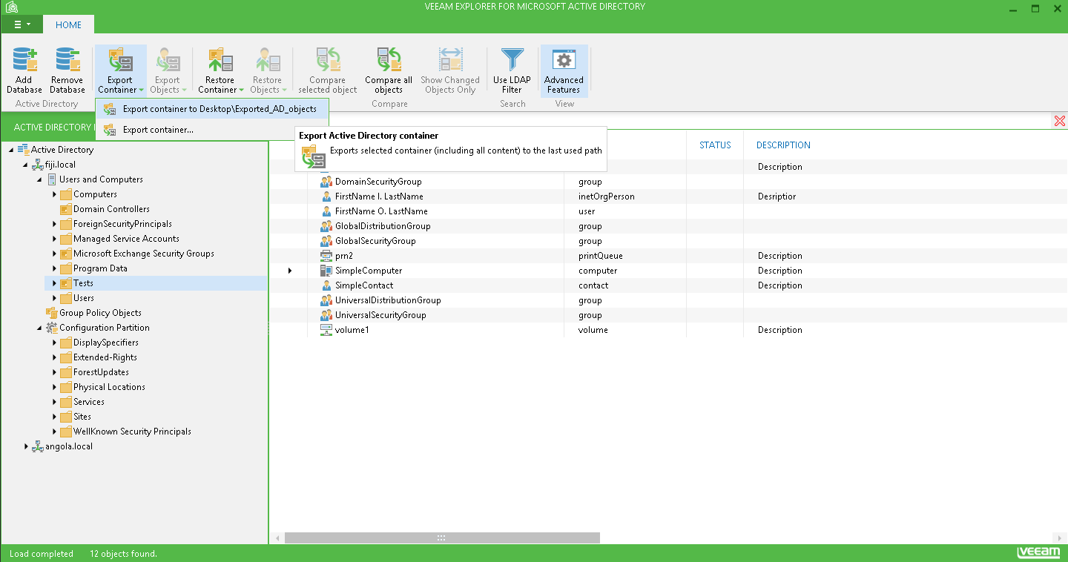Click the Compare all objects icon
The width and height of the screenshot is (1068, 562).
[x=389, y=59]
